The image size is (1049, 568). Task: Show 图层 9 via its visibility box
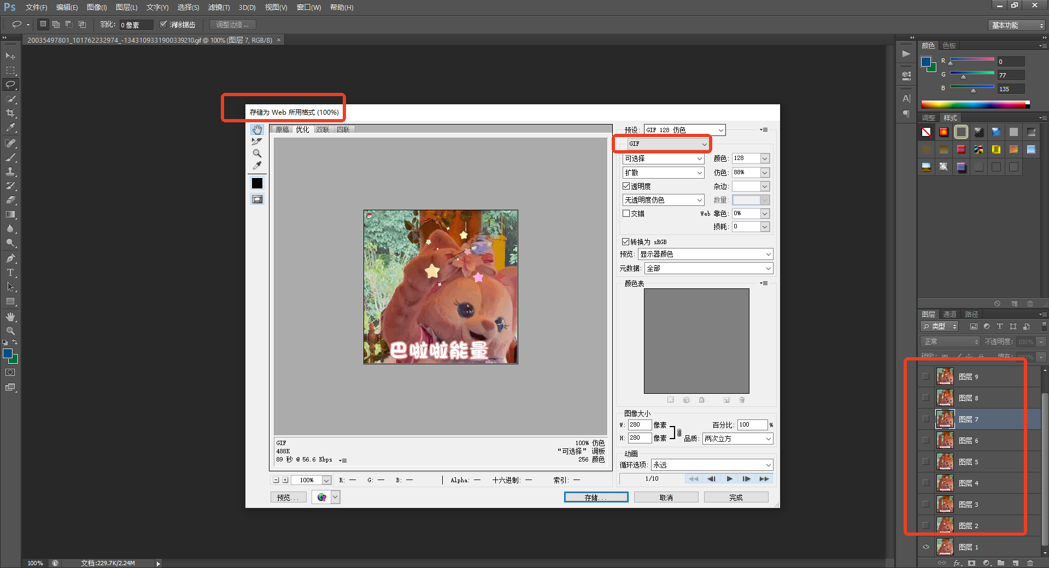pos(926,376)
